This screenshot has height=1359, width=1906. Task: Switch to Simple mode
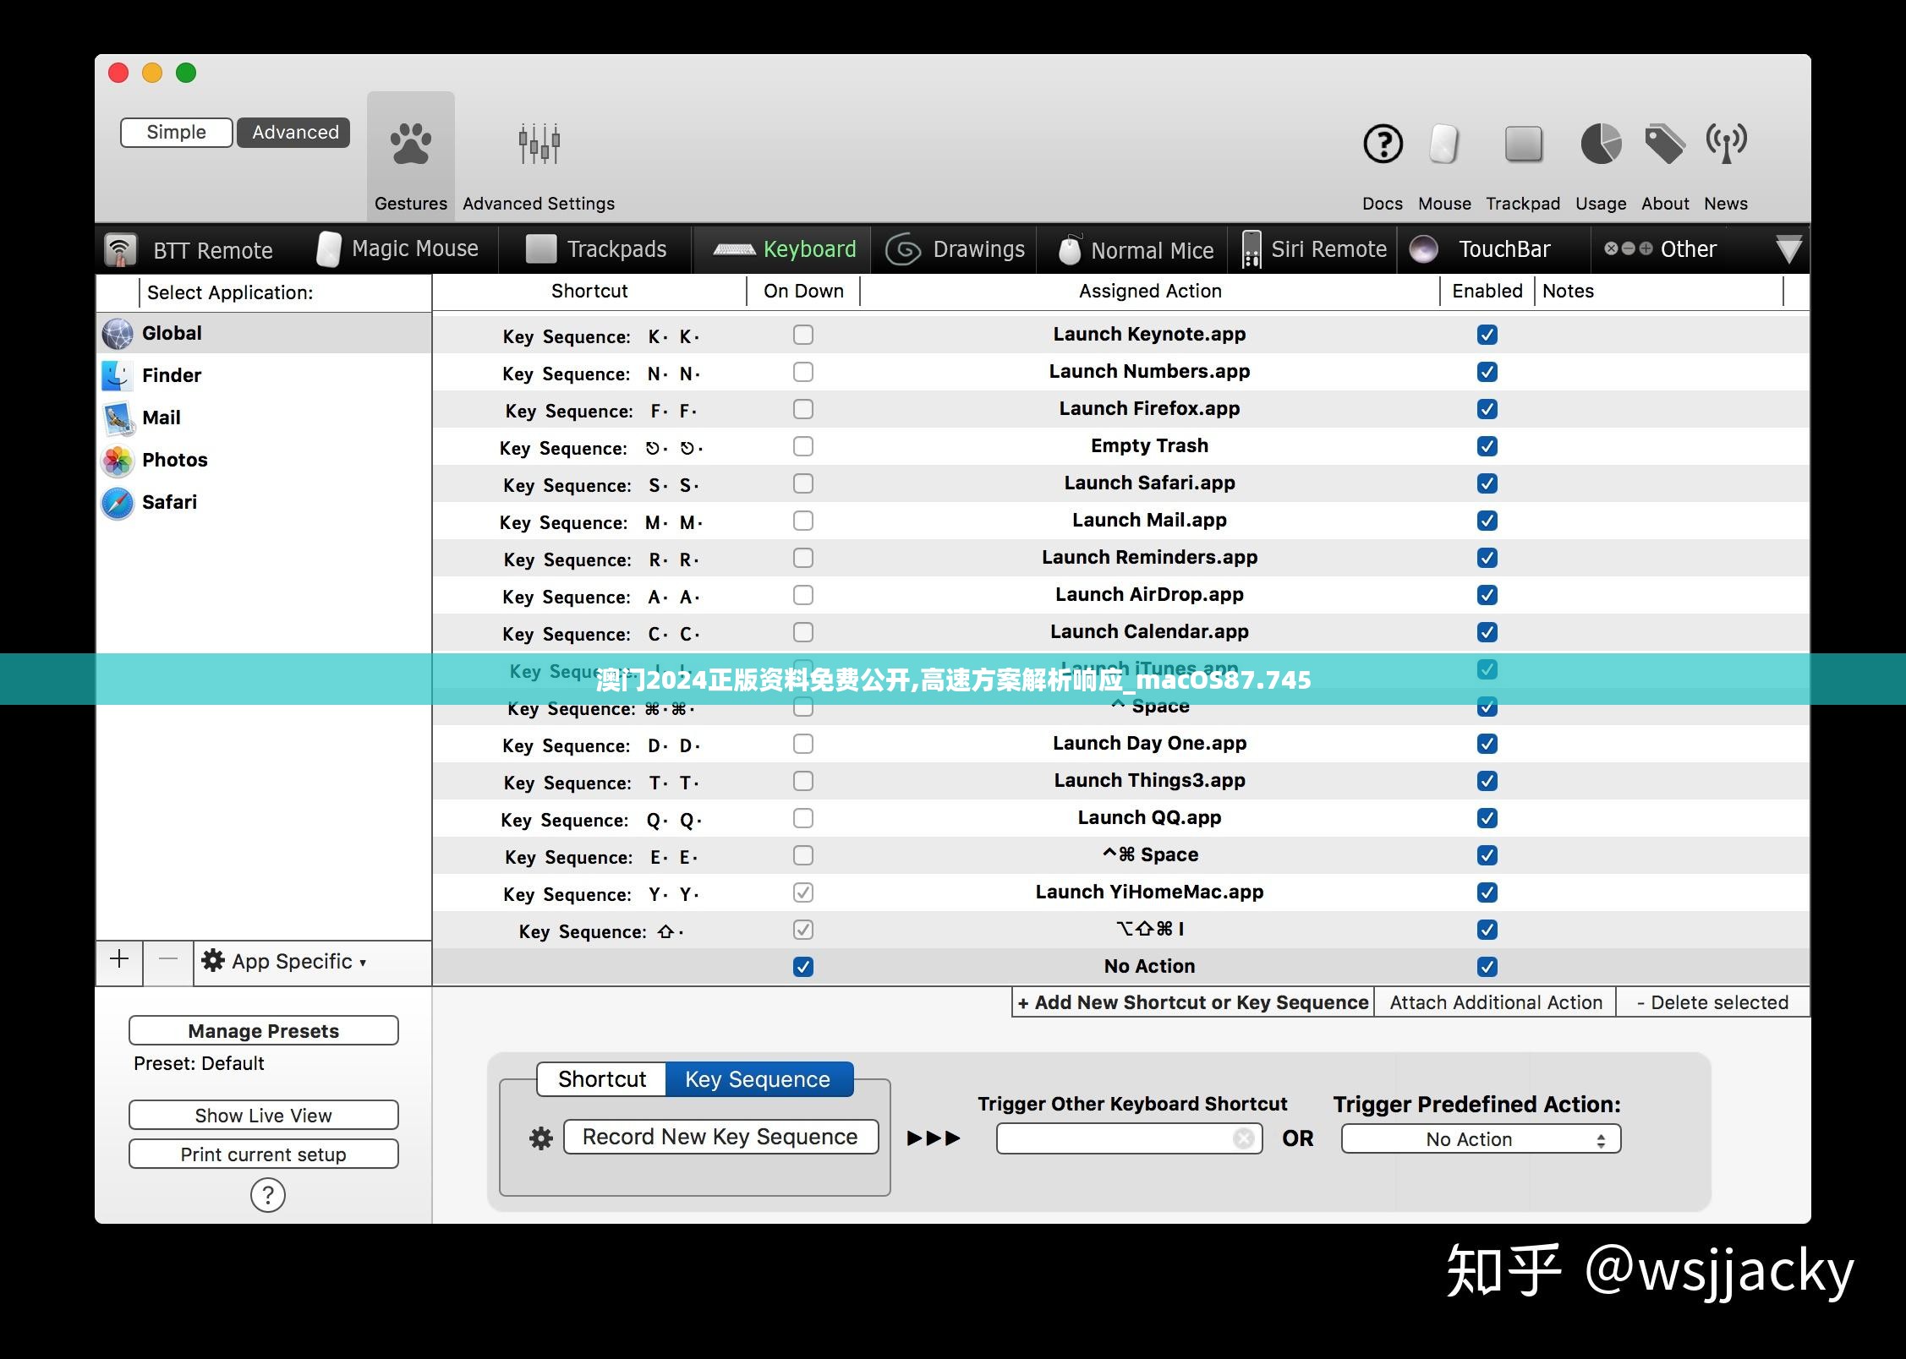point(176,133)
